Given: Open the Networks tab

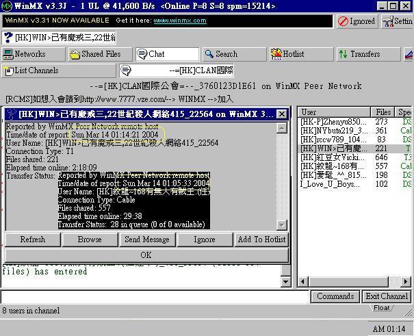Looking at the screenshot, I should point(34,54).
